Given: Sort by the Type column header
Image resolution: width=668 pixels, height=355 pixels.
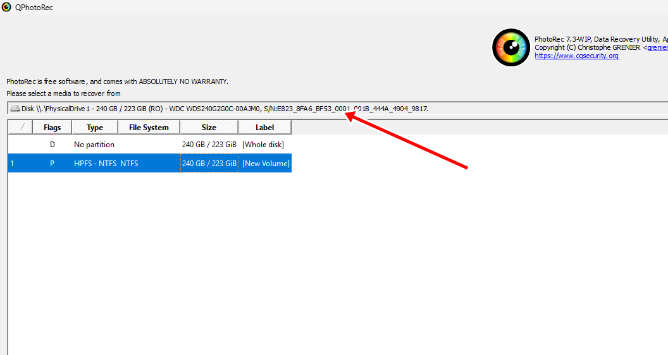Looking at the screenshot, I should coord(95,127).
